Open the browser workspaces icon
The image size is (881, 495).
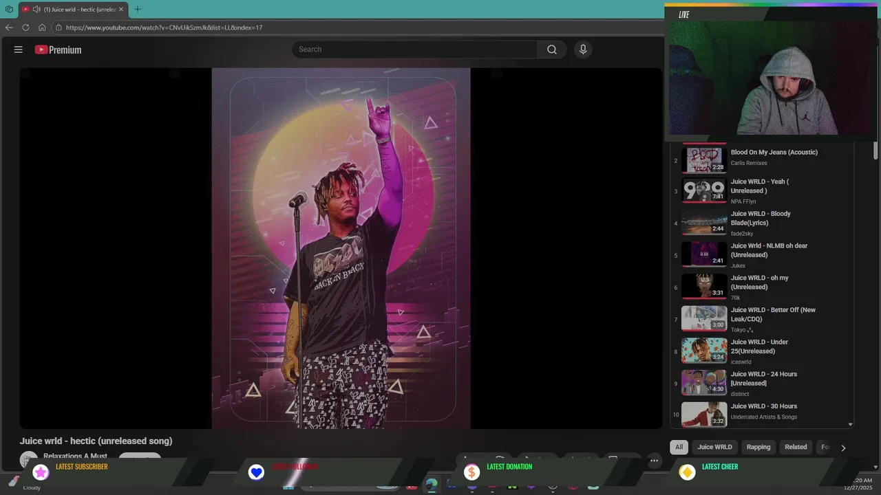coord(9,10)
